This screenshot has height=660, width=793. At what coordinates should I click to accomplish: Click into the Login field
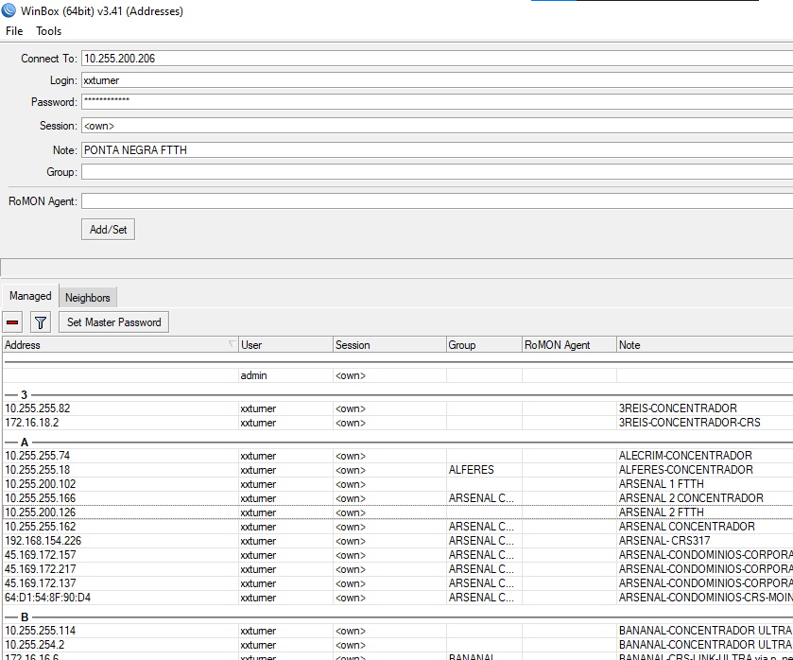(x=437, y=80)
